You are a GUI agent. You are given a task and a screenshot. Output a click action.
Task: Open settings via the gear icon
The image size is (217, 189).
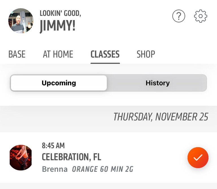pyautogui.click(x=201, y=16)
